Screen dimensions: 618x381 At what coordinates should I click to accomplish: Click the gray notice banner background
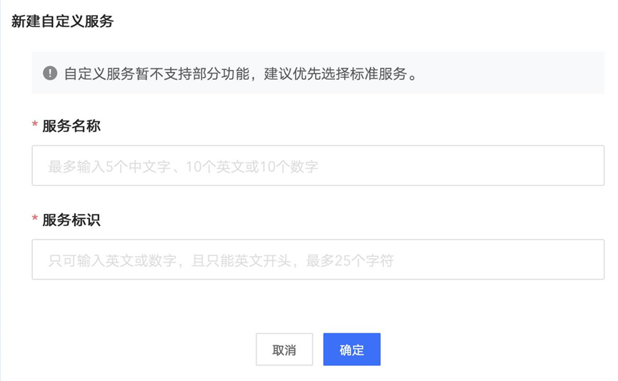[x=514, y=73]
